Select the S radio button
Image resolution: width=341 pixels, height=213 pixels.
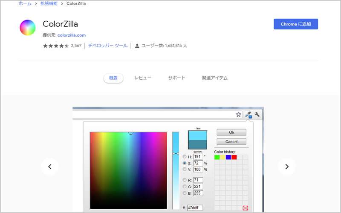coord(185,163)
